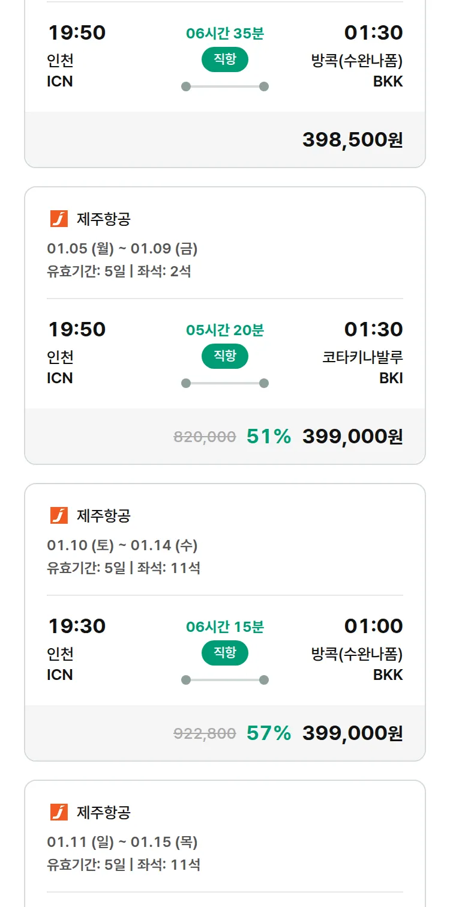The height and width of the screenshot is (907, 450).
Task: Tap 직항 badge on Kota Kinabalu flight
Action: click(225, 356)
